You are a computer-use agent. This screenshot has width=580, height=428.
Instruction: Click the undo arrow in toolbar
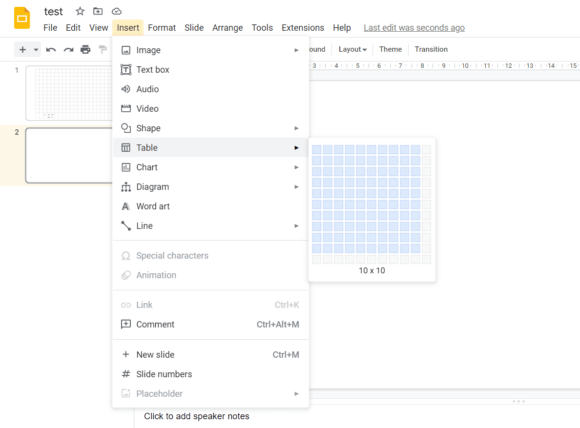[x=51, y=49]
